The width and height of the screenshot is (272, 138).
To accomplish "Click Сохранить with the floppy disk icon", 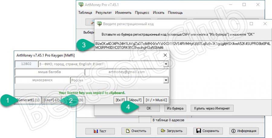I will coord(208,131).
